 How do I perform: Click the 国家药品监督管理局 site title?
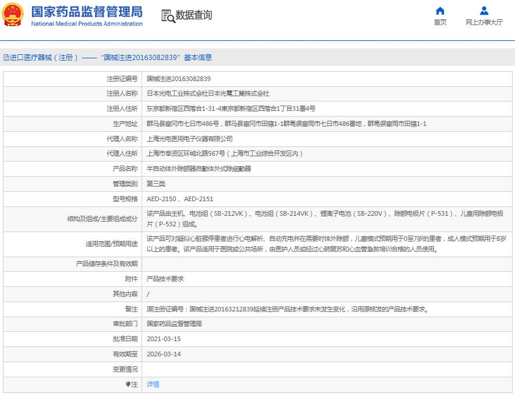click(x=86, y=11)
